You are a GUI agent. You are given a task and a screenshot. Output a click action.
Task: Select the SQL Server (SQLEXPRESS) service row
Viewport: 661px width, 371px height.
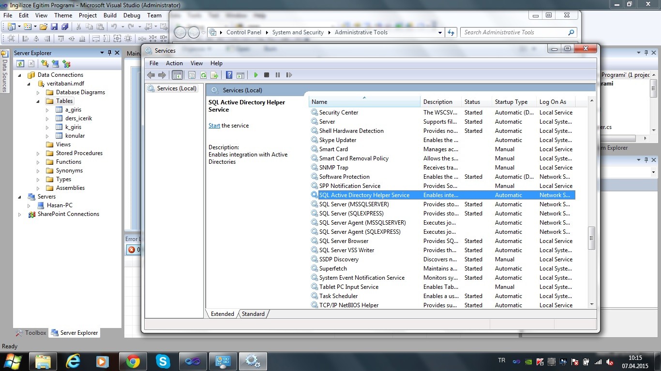[442, 214]
